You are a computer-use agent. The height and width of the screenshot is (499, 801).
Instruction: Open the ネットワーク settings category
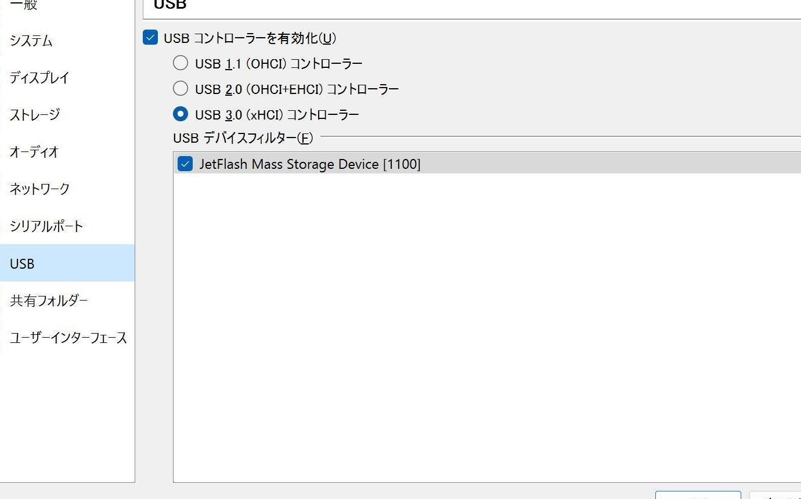point(67,189)
